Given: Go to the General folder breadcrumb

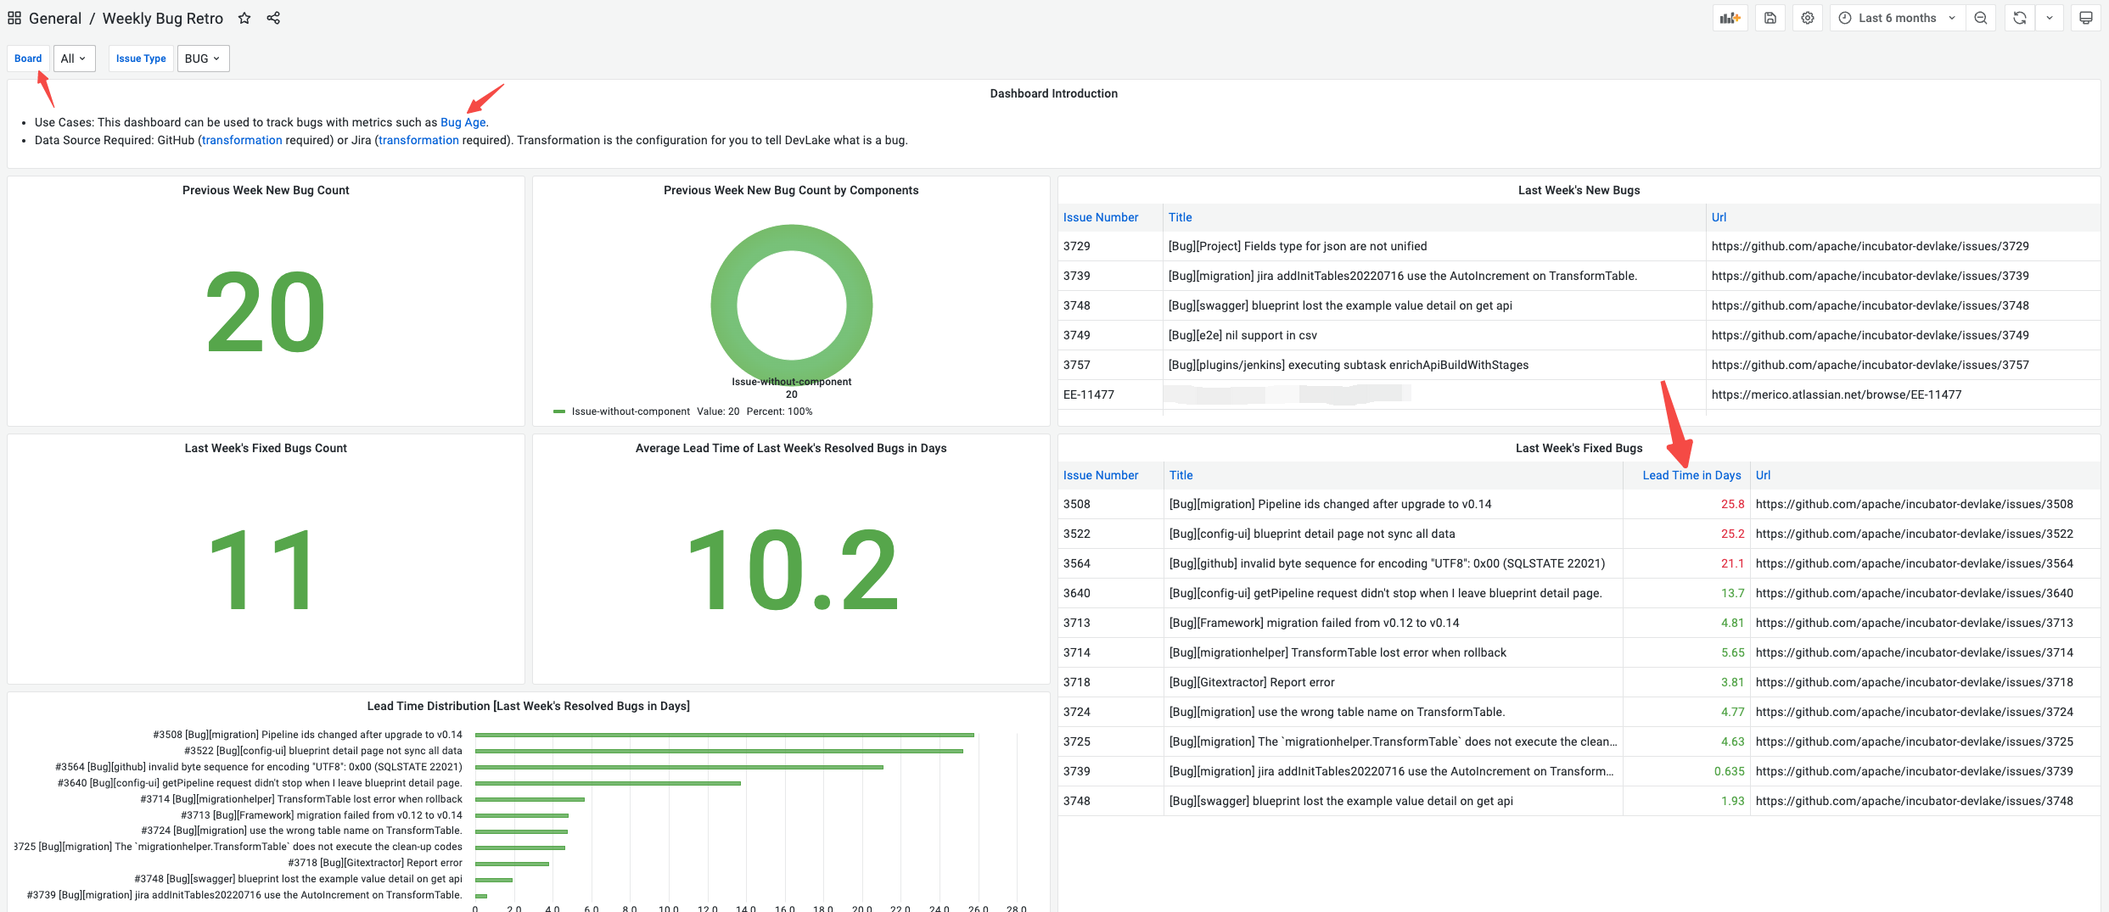Looking at the screenshot, I should coord(55,18).
